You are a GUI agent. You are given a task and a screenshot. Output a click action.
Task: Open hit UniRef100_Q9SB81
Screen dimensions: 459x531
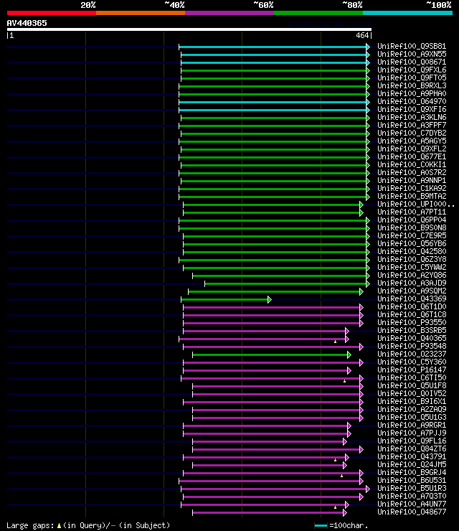pyautogui.click(x=412, y=46)
